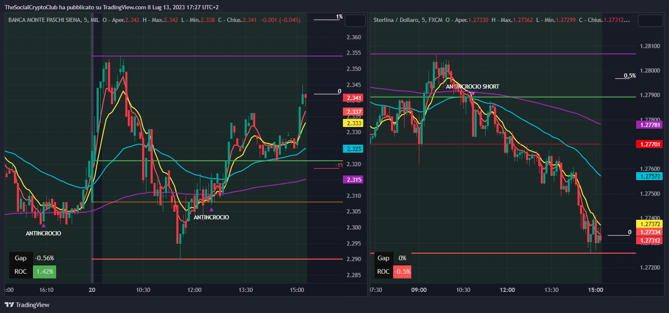Click the dark box above the BANCA MONTE PASCHI price scale
The image size is (669, 313).
355,20
